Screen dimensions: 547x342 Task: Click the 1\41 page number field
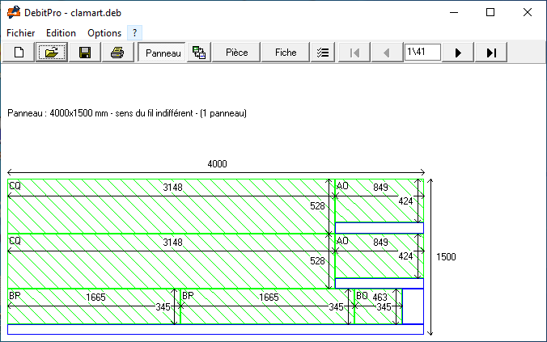pos(422,53)
